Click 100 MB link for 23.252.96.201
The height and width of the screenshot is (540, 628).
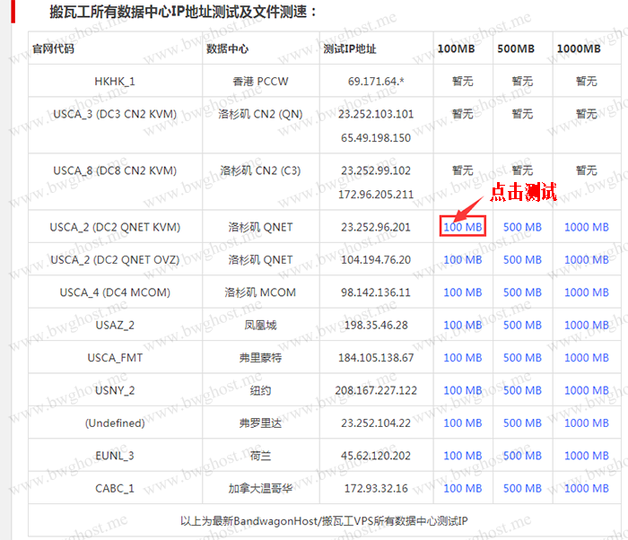coord(463,227)
